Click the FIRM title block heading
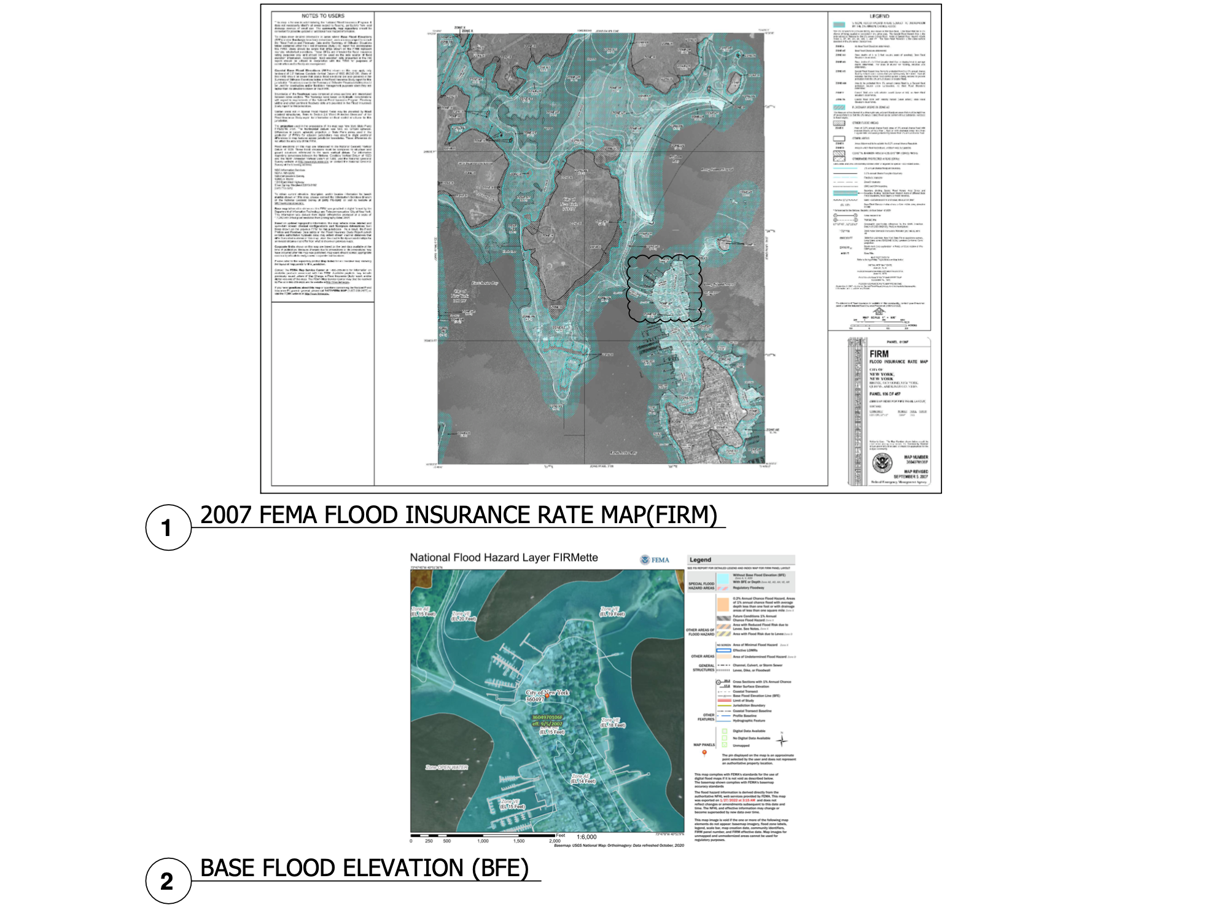1227x921 pixels. coord(879,354)
